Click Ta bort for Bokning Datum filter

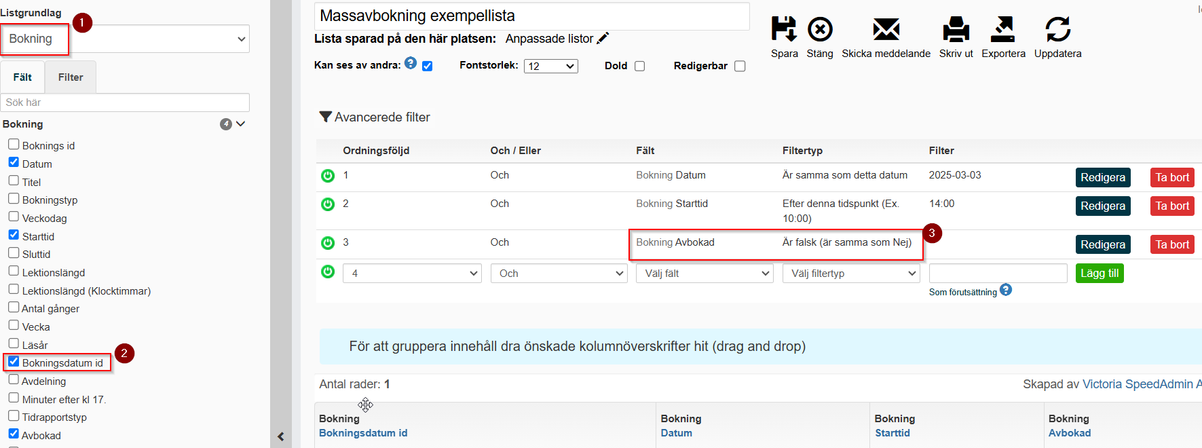(1172, 177)
